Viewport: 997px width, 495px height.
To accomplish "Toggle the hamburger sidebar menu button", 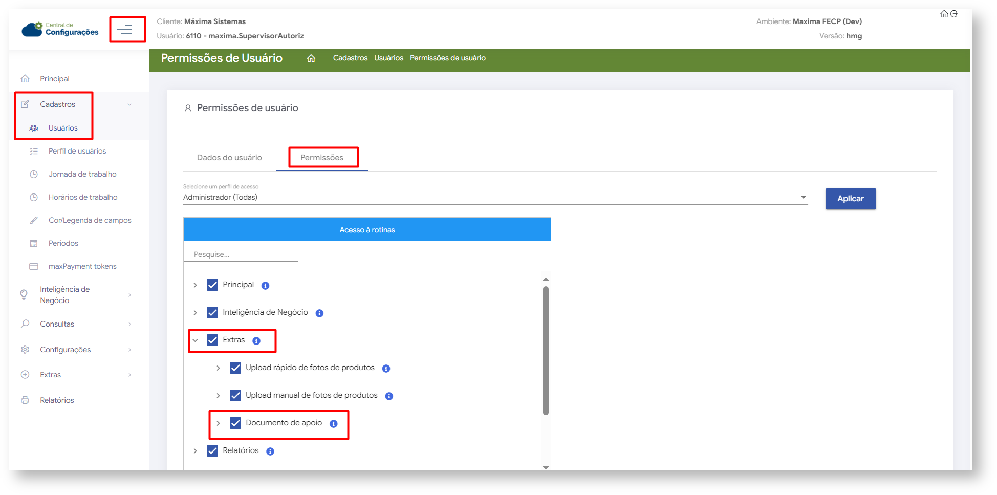I will [x=125, y=29].
